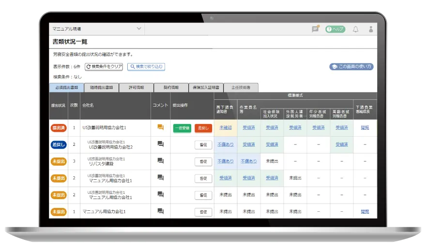Screen dimensions: 426x252
Task: Click the notification bell icon
Action: click(x=355, y=29)
